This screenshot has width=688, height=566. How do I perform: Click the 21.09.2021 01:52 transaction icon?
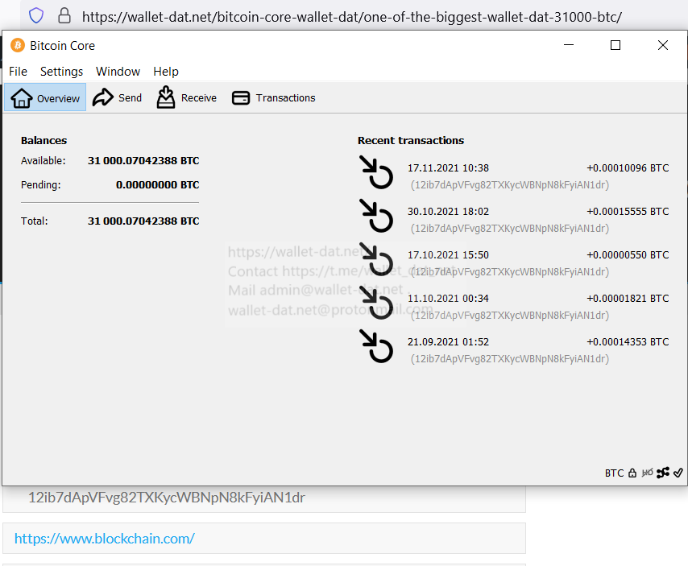[375, 345]
